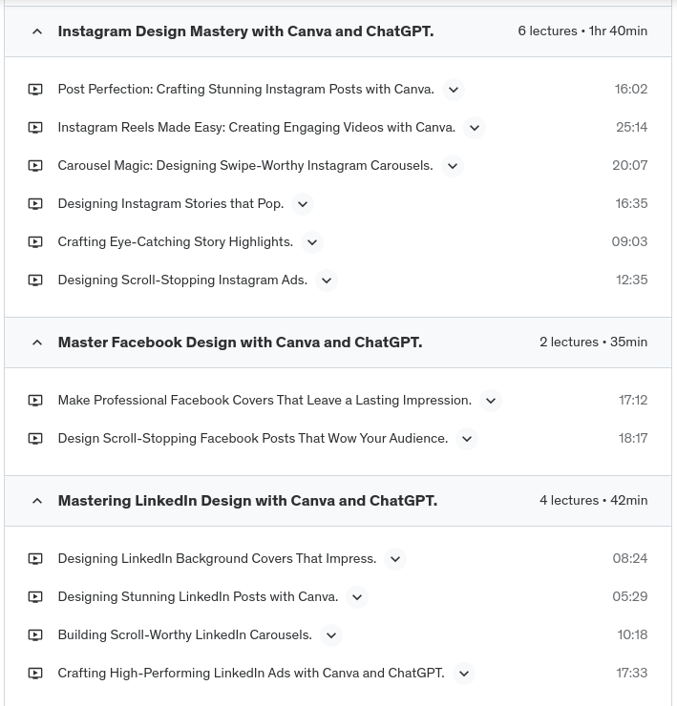This screenshot has width=677, height=706.
Task: Expand description for Post Perfection lecture
Action: click(454, 90)
